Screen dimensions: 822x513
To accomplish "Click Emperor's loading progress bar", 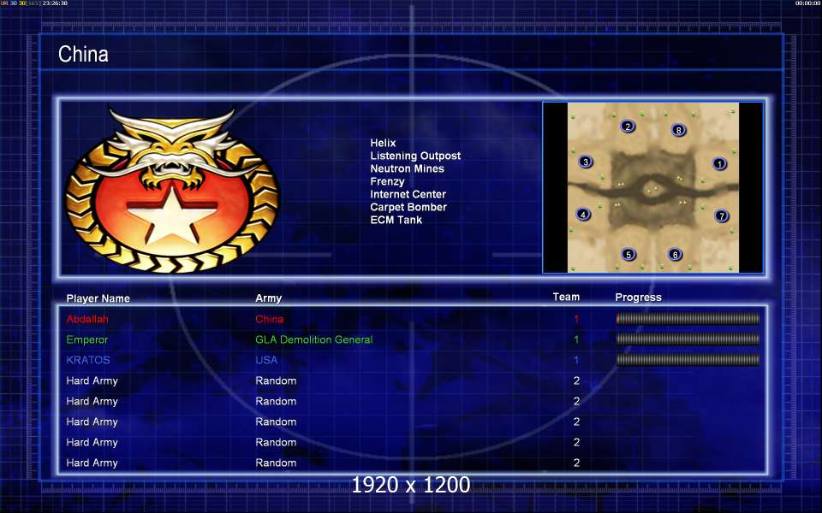I will click(688, 339).
